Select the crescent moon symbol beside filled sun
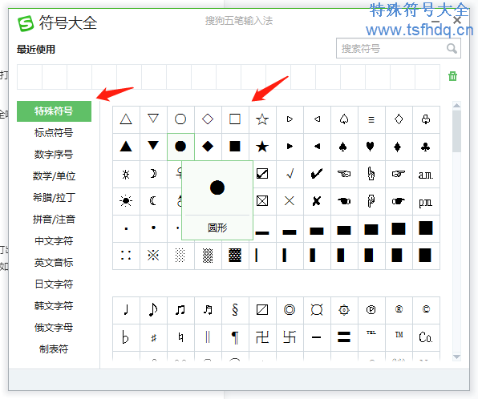The height and width of the screenshot is (399, 478). click(153, 201)
